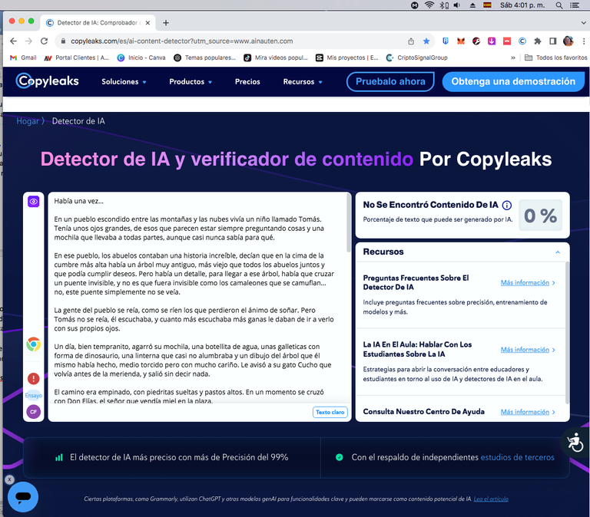Open the Precios page
Viewport: 590px width, 517px height.
[x=247, y=81]
